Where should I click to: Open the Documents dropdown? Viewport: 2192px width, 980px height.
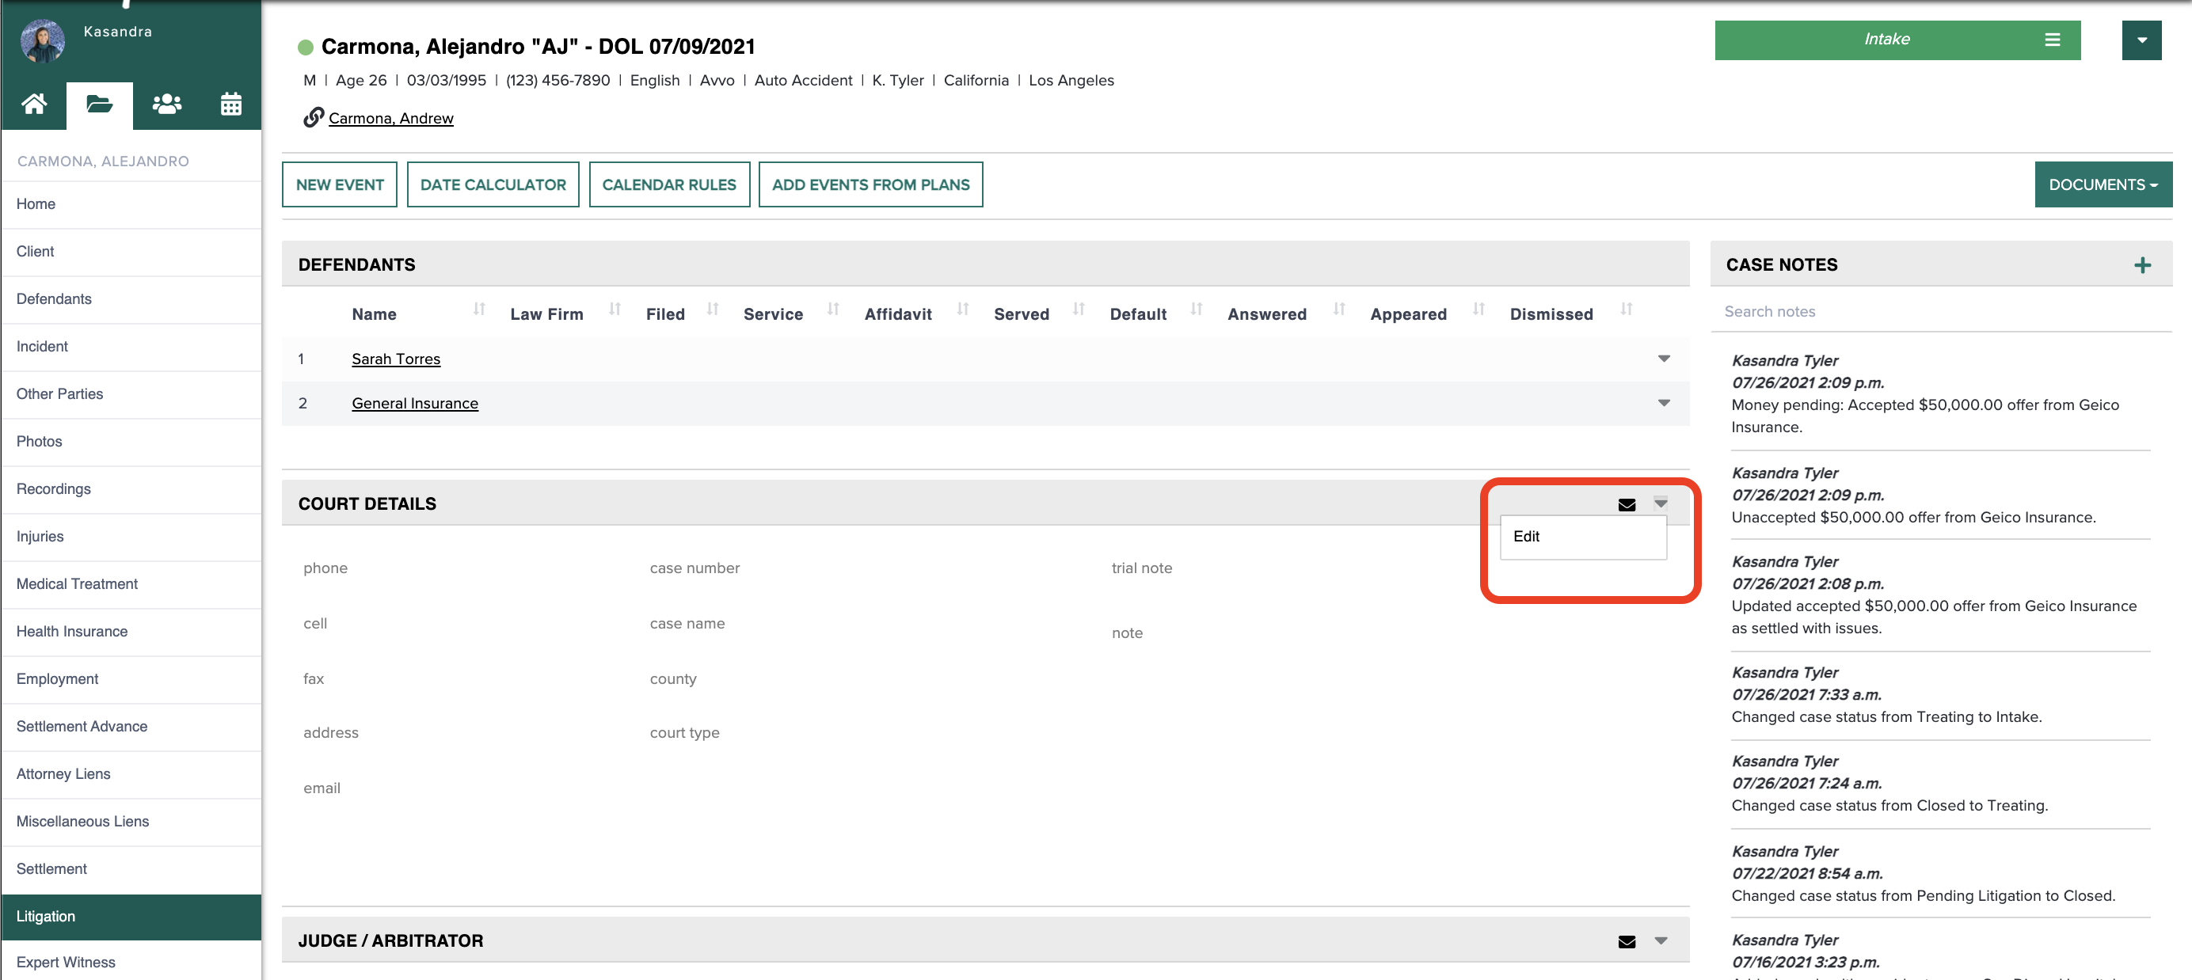point(2103,184)
